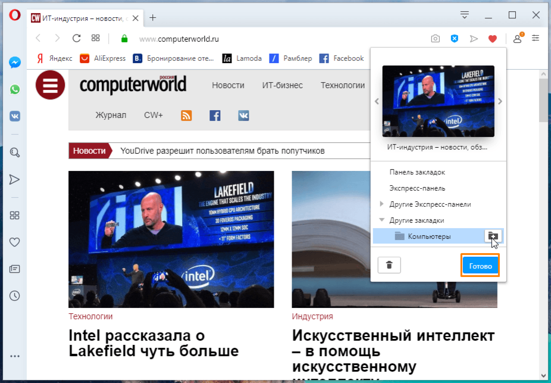Open the site VK page icon
Image resolution: width=551 pixels, height=383 pixels.
pos(243,116)
